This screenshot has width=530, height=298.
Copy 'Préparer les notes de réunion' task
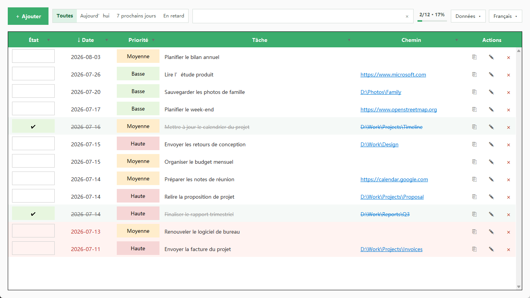coord(474,179)
